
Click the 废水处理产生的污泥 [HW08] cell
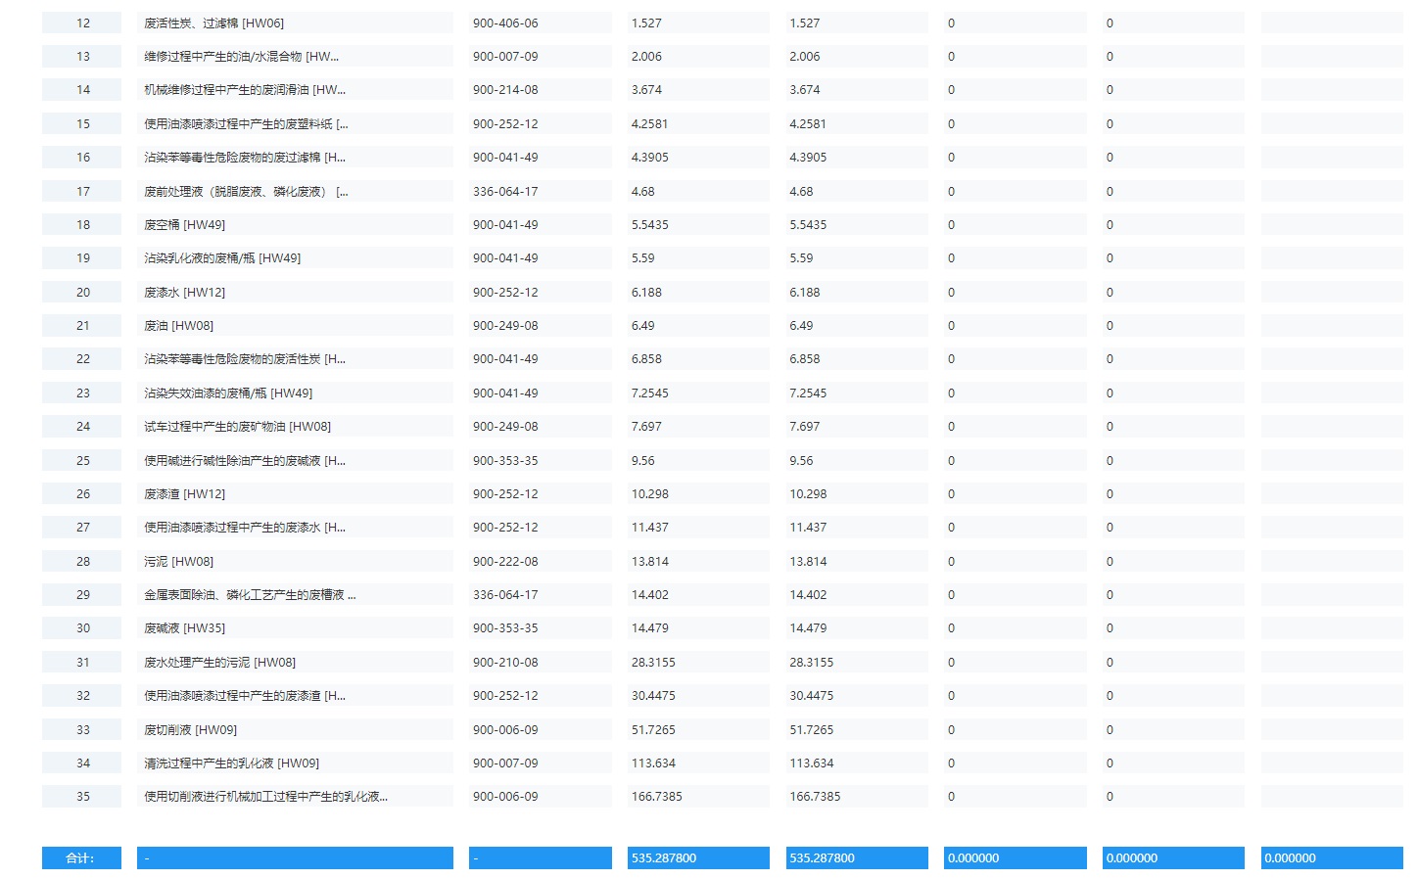(219, 663)
